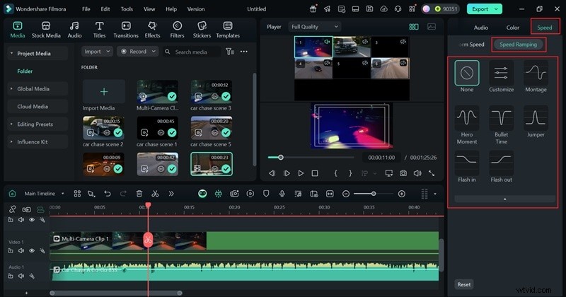Click the timeline zoom slider
This screenshot has width=566, height=297.
tap(374, 194)
